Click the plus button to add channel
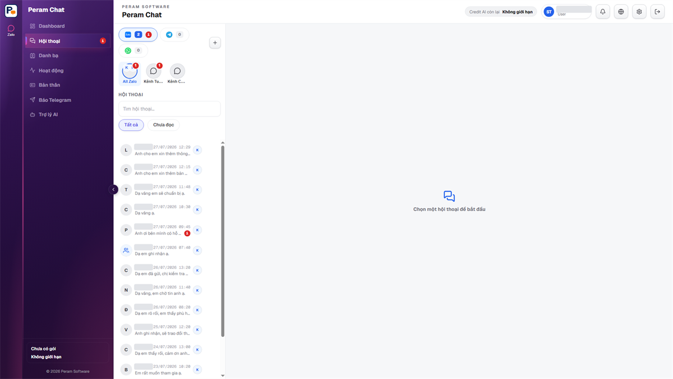The width and height of the screenshot is (673, 379). [x=215, y=43]
